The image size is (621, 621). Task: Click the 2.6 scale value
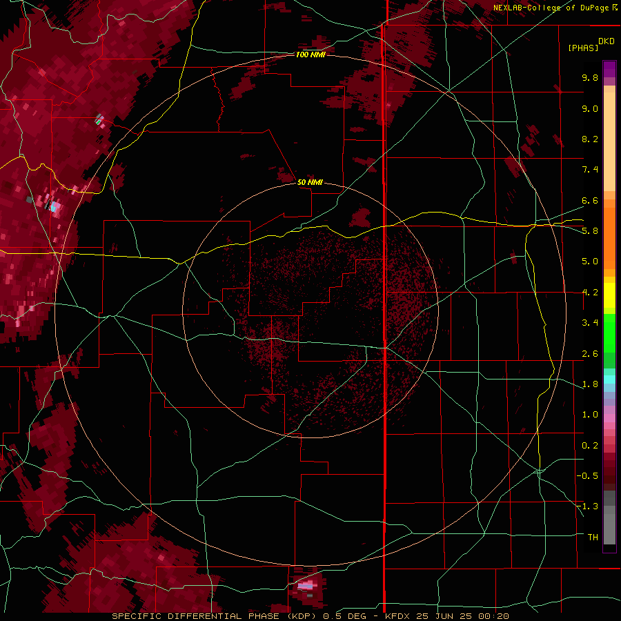pyautogui.click(x=590, y=354)
